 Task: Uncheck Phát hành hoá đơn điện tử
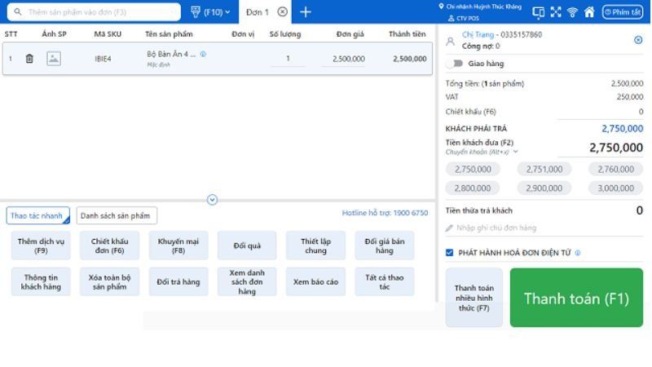450,253
